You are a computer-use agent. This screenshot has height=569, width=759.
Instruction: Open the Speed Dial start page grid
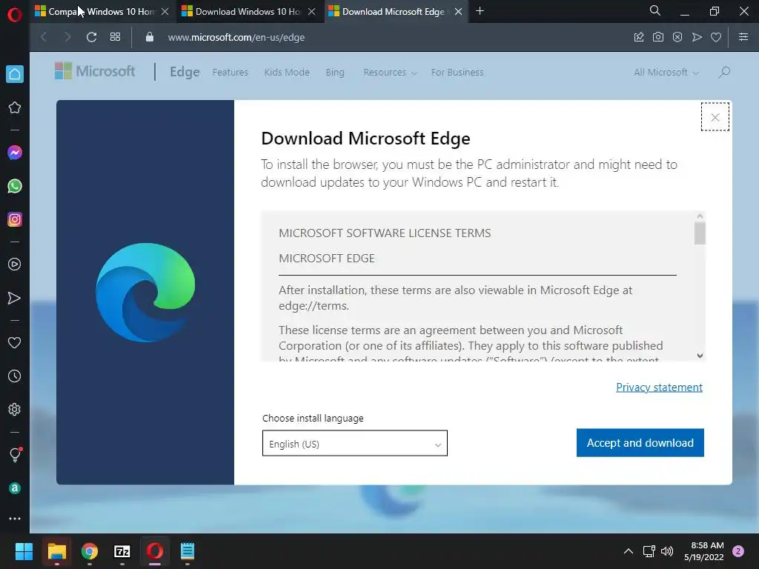pos(115,37)
